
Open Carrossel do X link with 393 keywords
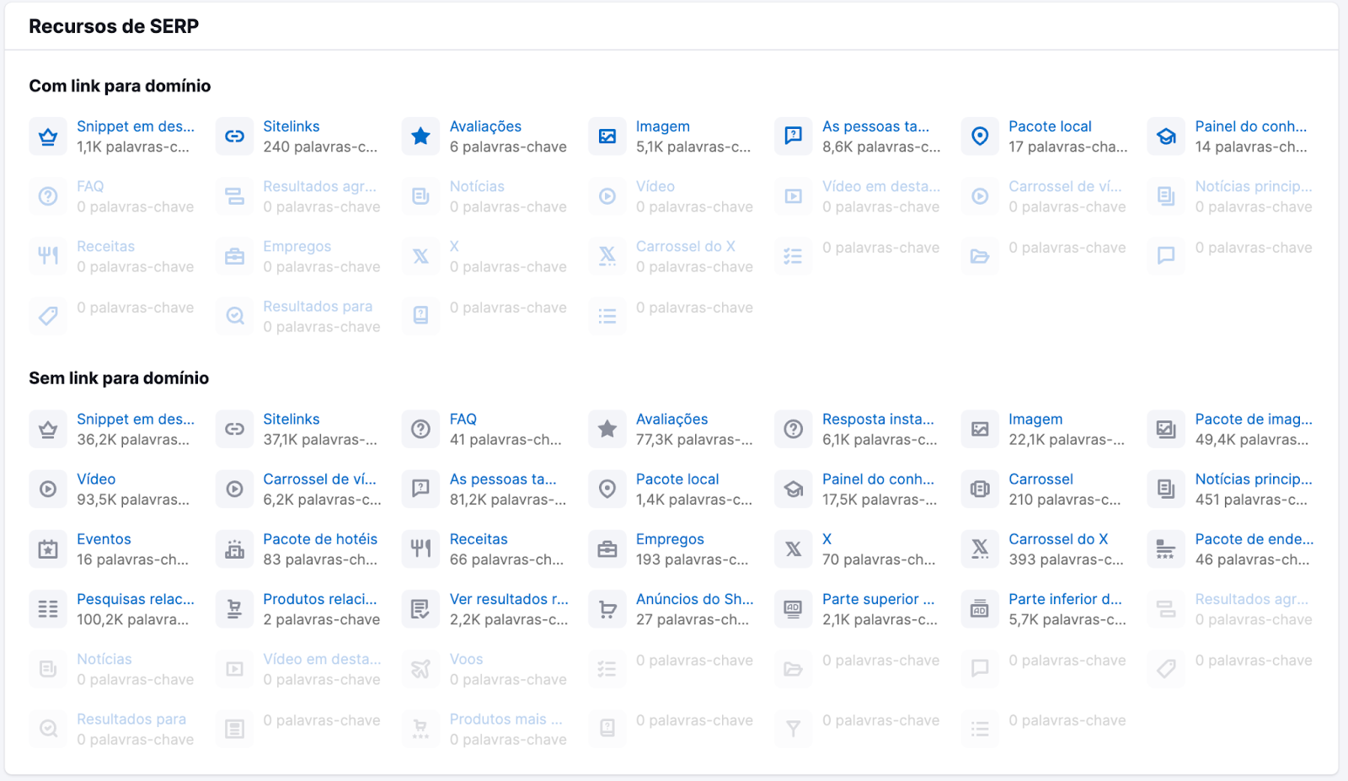click(x=1058, y=539)
